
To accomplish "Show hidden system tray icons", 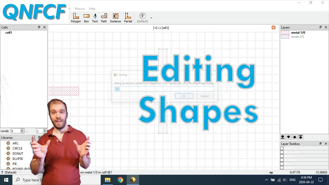I will pos(266,180).
